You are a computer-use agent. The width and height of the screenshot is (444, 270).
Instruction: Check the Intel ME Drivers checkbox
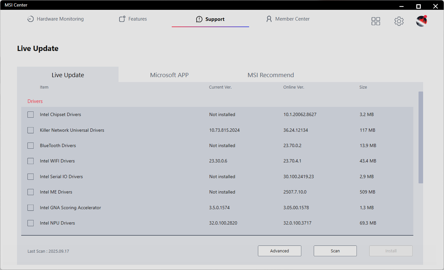[x=30, y=192]
